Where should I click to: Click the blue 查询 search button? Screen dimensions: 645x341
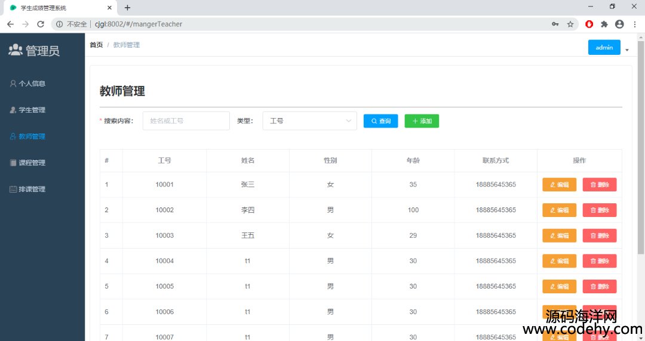[380, 121]
